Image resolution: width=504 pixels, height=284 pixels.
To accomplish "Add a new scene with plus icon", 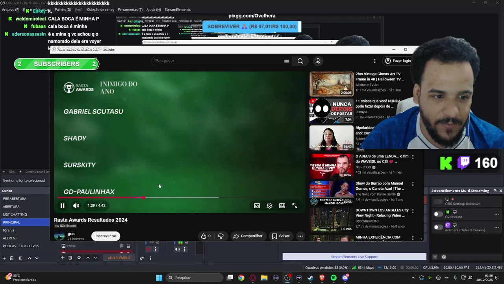I will click(x=4, y=258).
